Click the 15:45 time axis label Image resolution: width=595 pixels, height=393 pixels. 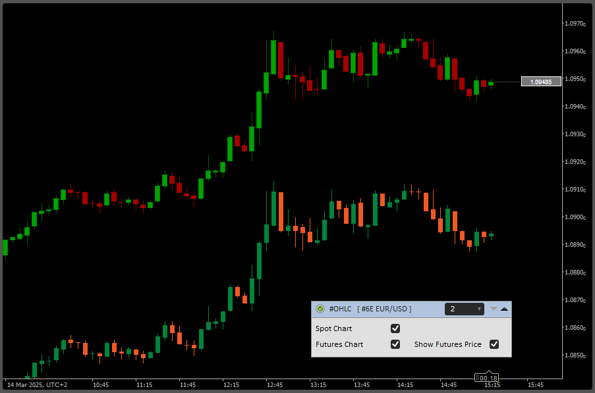(x=535, y=384)
